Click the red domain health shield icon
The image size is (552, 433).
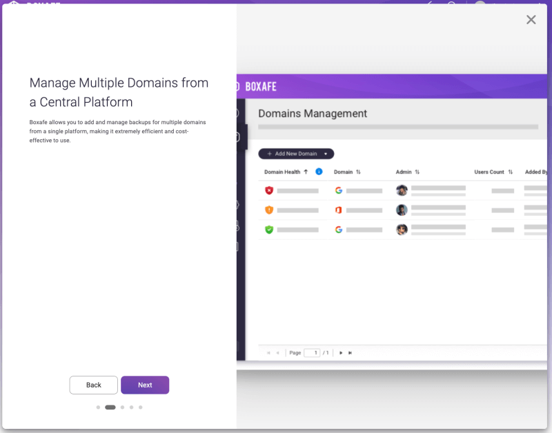tap(269, 190)
